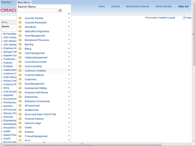Open Sourcing in left menu tree
The height and width of the screenshot is (146, 195).
8,117
